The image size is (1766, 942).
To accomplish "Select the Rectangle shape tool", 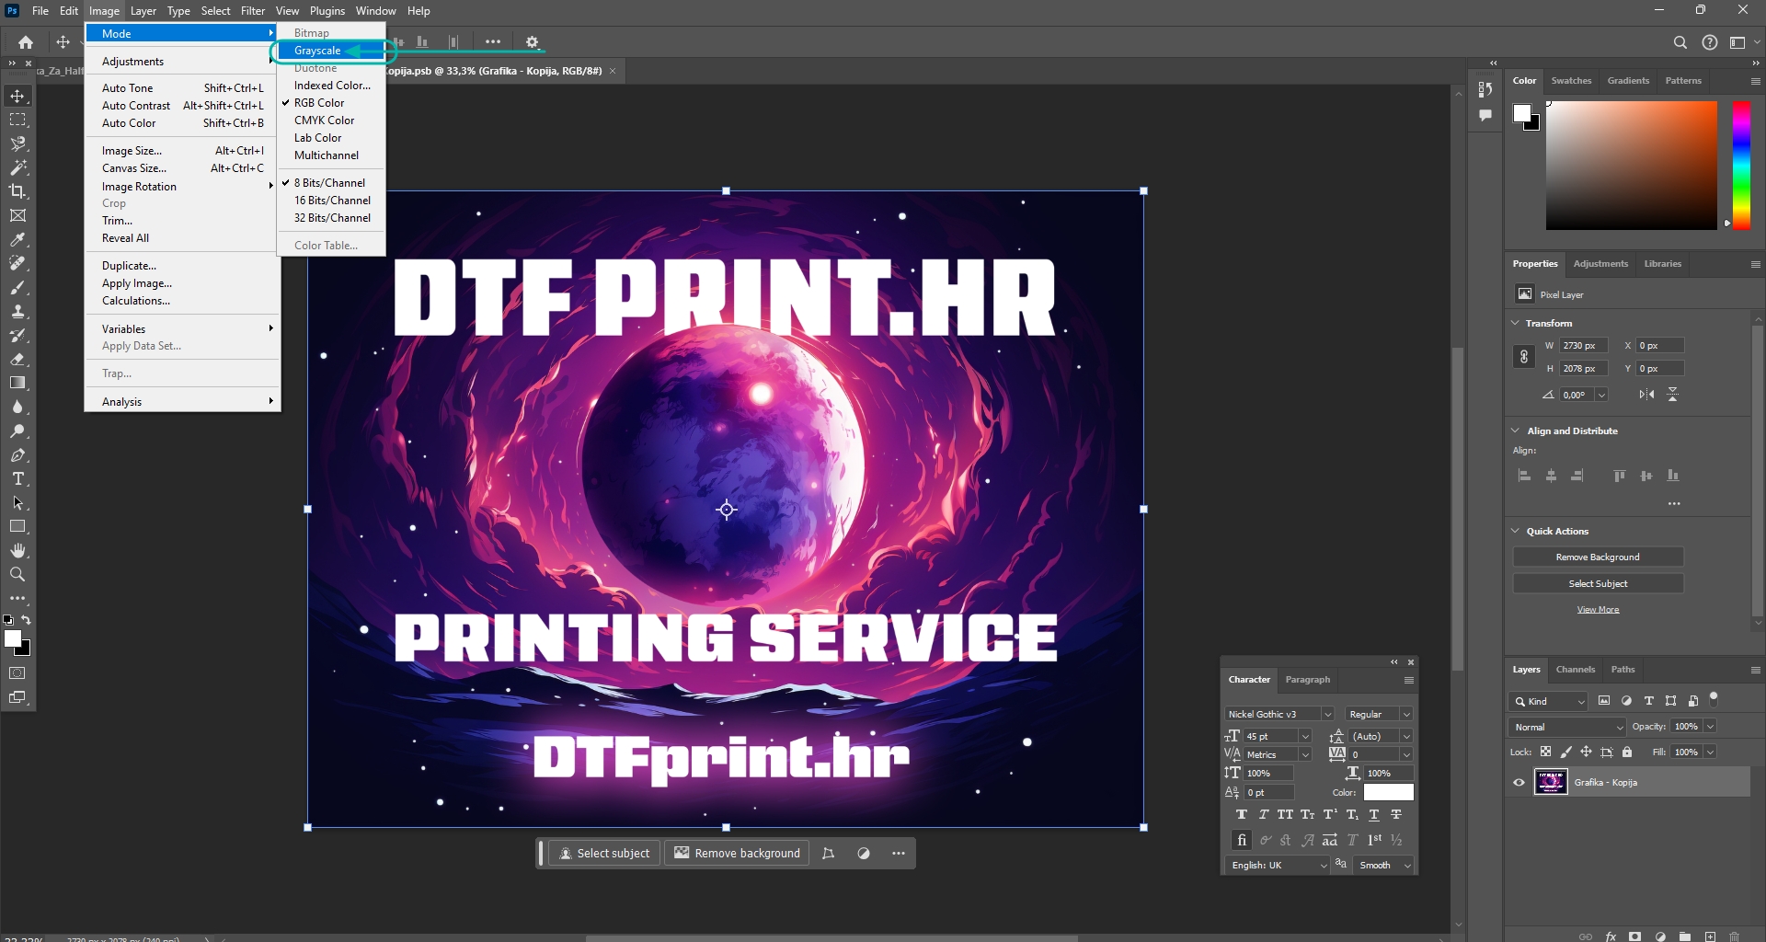I will [x=17, y=526].
